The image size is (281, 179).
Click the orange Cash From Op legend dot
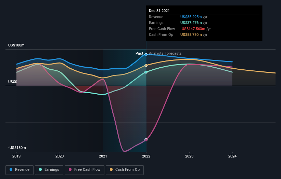coord(111,169)
